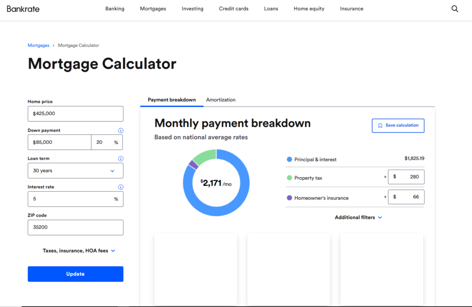The image size is (472, 307).
Task: Open the Banking menu item
Action: (x=115, y=8)
